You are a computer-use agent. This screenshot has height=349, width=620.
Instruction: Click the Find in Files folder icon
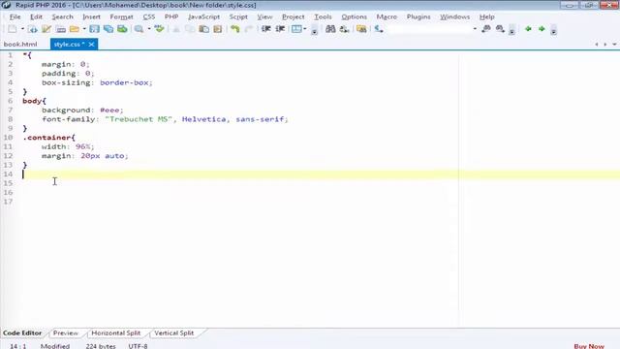(361, 29)
